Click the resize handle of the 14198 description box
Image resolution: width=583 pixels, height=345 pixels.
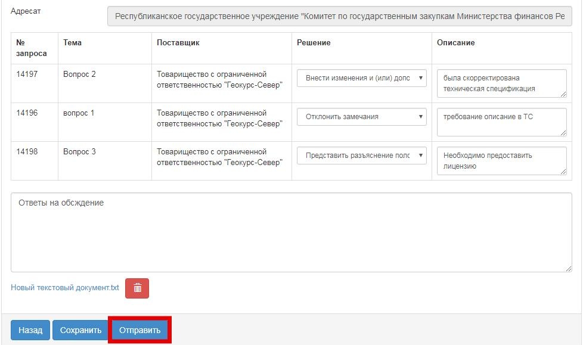click(x=563, y=171)
